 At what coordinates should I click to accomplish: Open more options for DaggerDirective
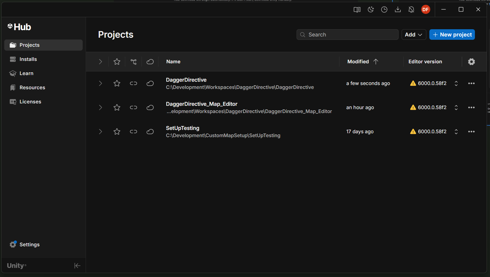pos(471,83)
